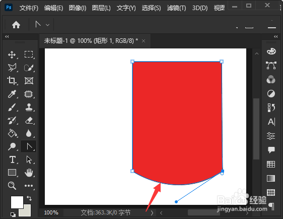This screenshot has width=283, height=219.
Task: Open the Paths panel icon
Action: click(271, 65)
